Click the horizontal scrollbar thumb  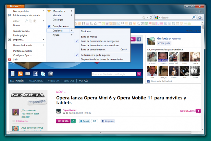(101, 133)
